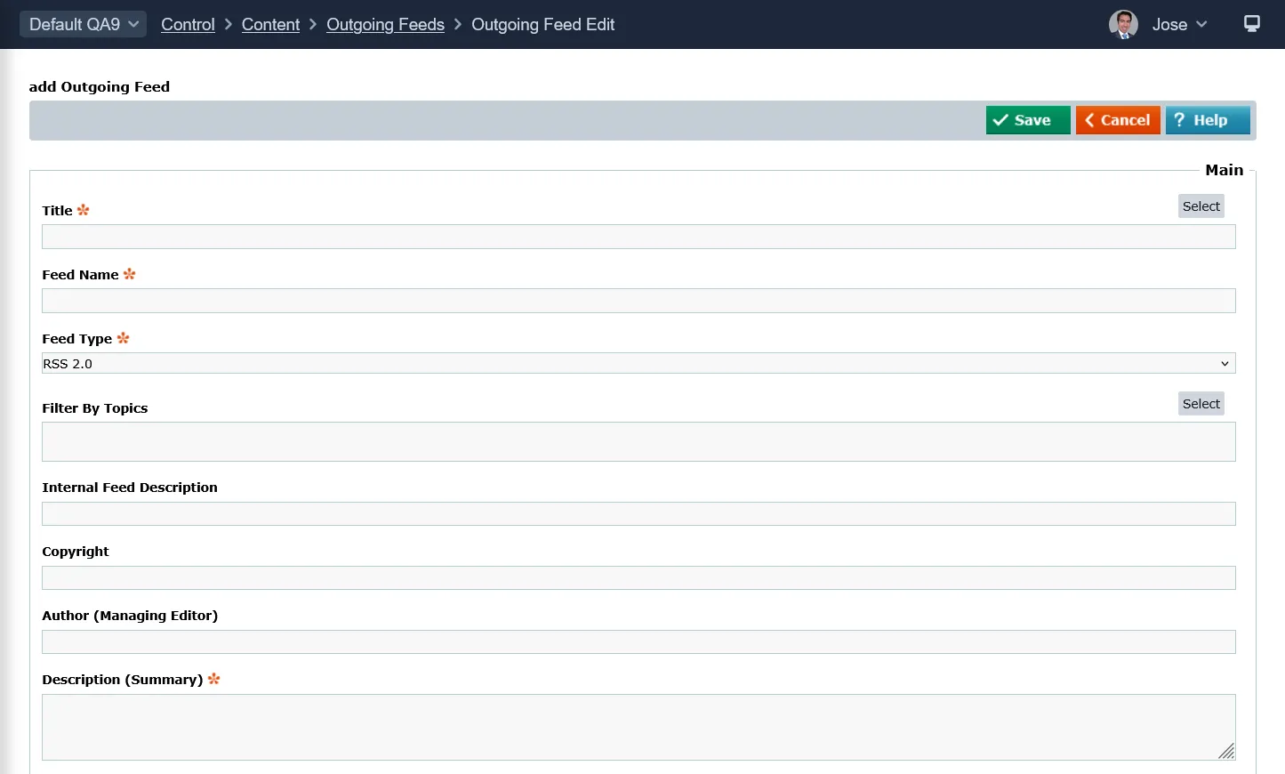Image resolution: width=1285 pixels, height=774 pixels.
Task: Click into the Feed Name field
Action: [638, 301]
